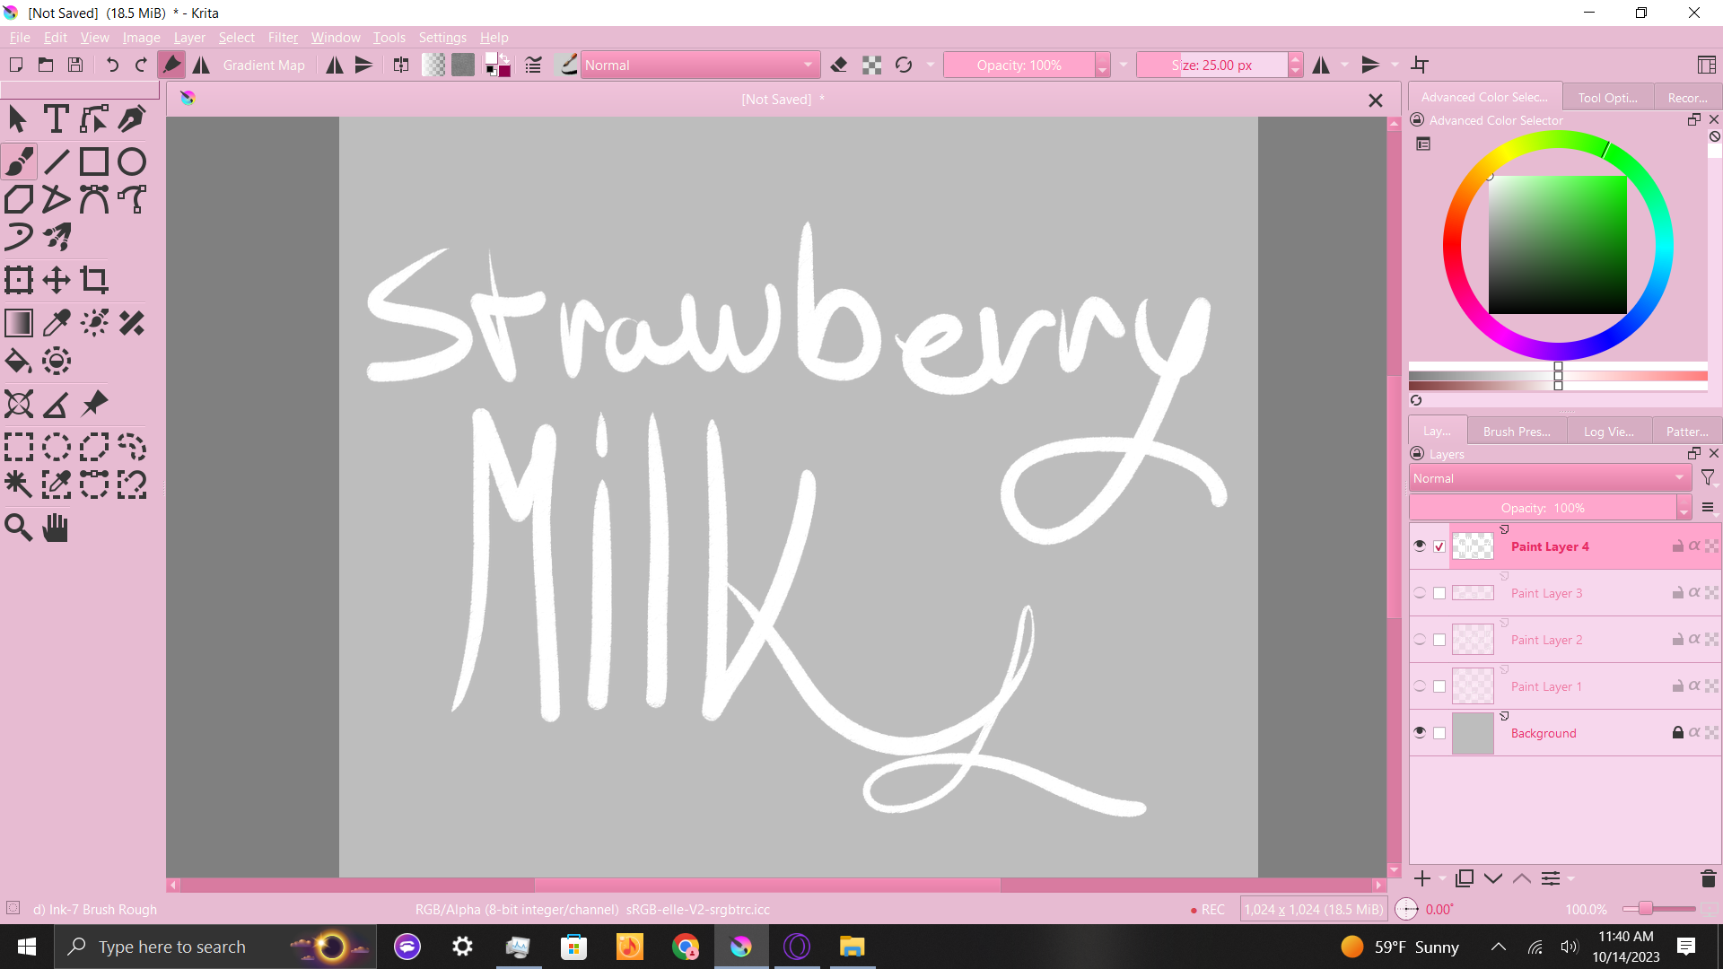1723x969 pixels.
Task: Hide the Background layer visibility
Action: (1420, 732)
